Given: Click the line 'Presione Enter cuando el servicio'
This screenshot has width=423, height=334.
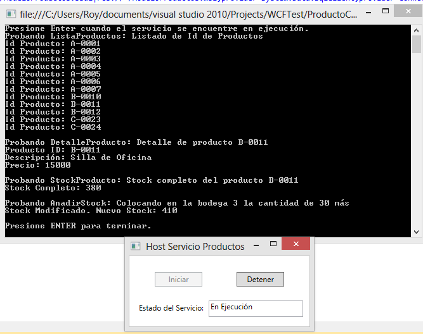Looking at the screenshot, I should [x=157, y=28].
